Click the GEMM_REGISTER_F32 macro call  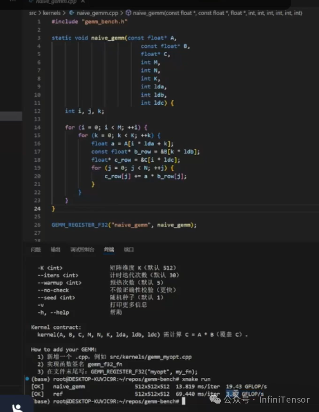coord(124,225)
